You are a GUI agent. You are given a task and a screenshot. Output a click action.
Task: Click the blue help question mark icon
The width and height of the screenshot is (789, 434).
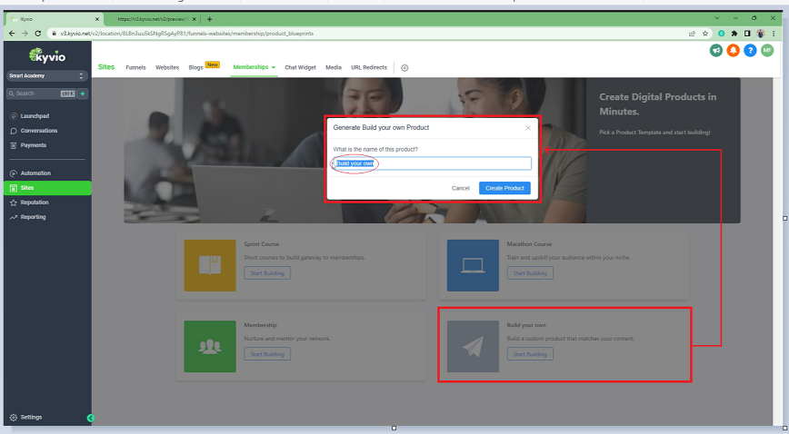[750, 50]
